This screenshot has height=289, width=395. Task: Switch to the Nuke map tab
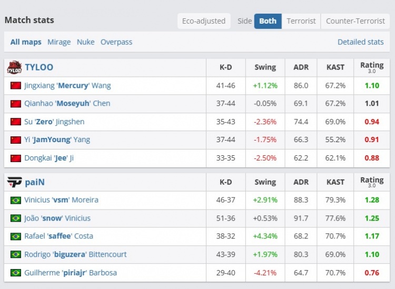tap(86, 42)
